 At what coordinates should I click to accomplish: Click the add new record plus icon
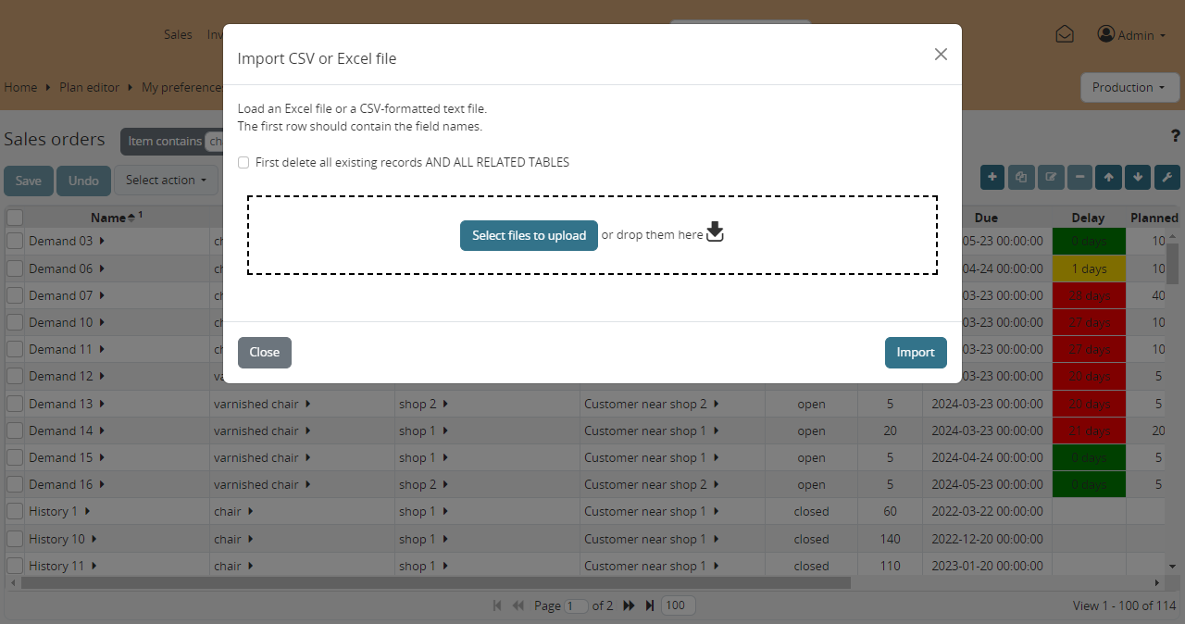[x=992, y=177]
